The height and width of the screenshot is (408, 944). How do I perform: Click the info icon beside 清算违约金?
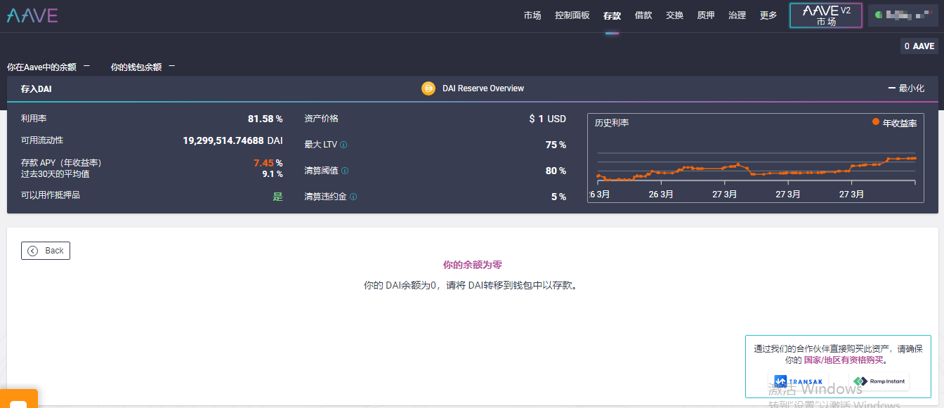click(353, 197)
